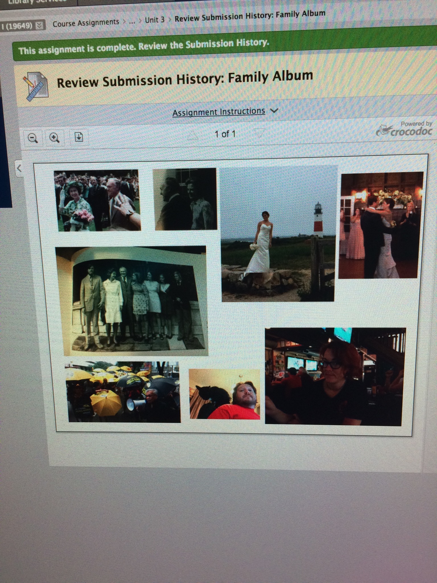Click the man with black cat photo

(x=224, y=394)
